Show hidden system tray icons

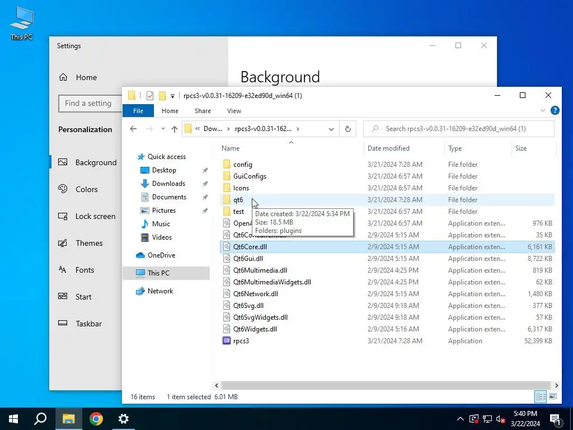[461, 419]
